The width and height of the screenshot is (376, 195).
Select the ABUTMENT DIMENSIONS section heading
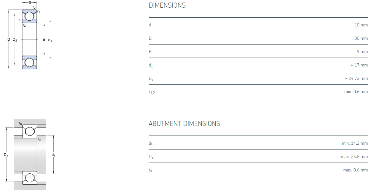point(184,124)
